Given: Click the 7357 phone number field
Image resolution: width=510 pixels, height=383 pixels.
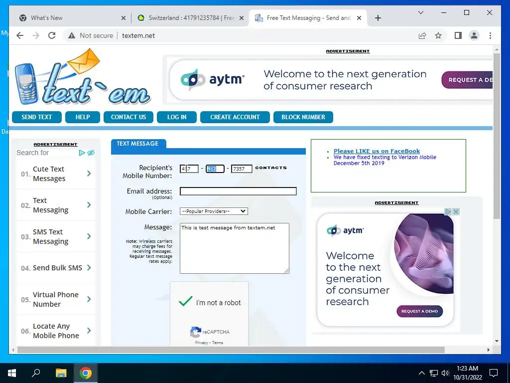Looking at the screenshot, I should point(242,169).
